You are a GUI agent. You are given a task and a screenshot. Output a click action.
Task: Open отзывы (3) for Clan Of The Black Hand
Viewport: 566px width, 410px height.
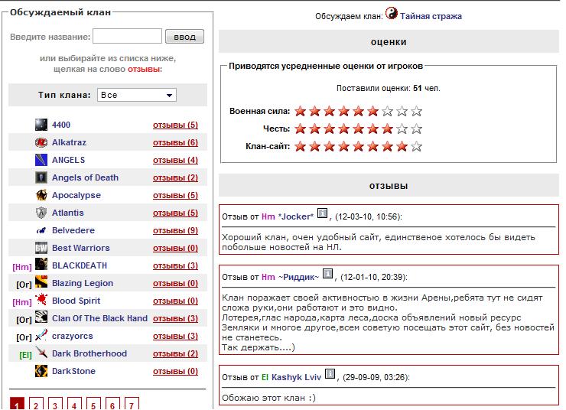[x=175, y=319]
